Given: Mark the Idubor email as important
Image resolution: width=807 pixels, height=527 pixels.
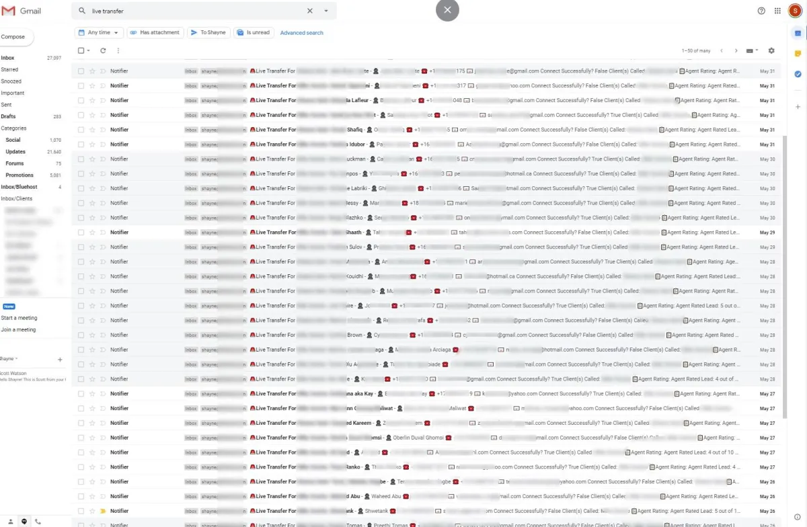Looking at the screenshot, I should tap(103, 145).
